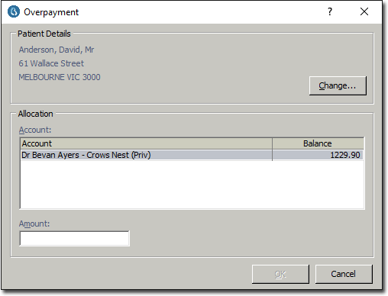Viewport: 388px width, 296px height.
Task: Click the MELBOURNE VIC 3000 text
Action: tap(60, 77)
